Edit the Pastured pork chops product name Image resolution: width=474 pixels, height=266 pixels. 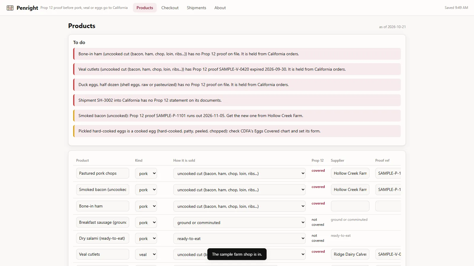click(x=103, y=173)
